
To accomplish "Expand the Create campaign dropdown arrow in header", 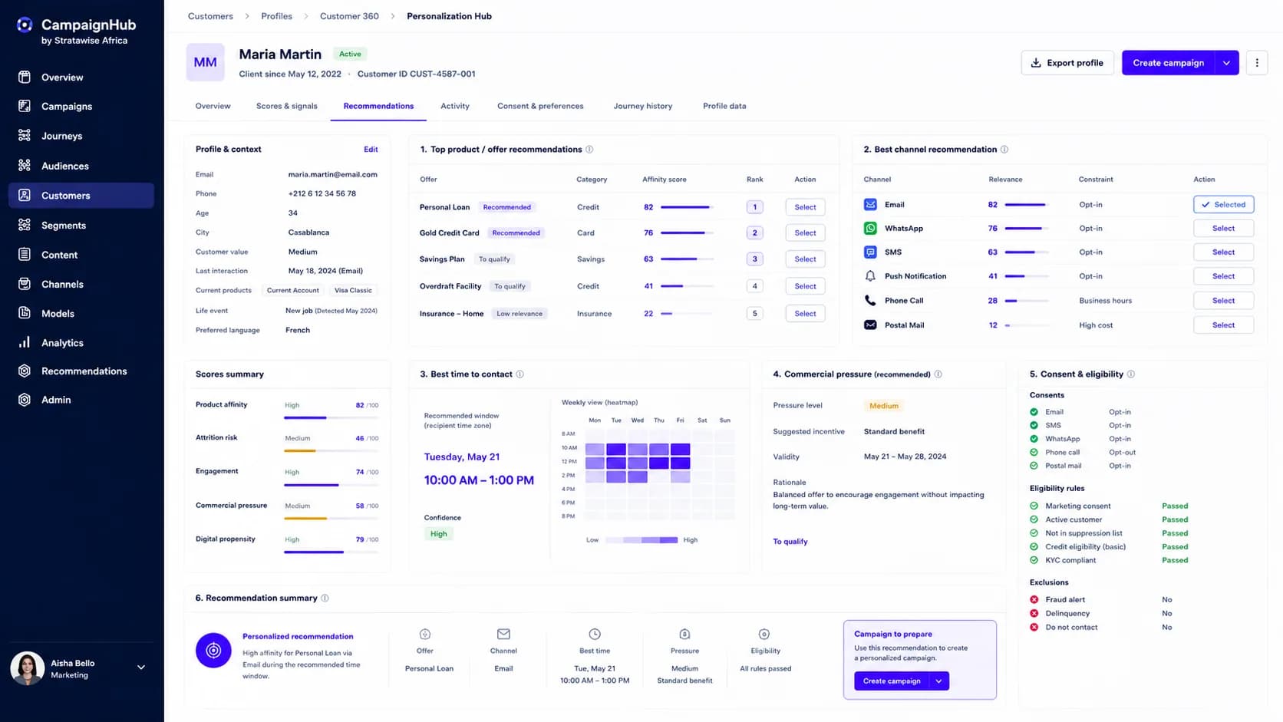I will 1226,63.
